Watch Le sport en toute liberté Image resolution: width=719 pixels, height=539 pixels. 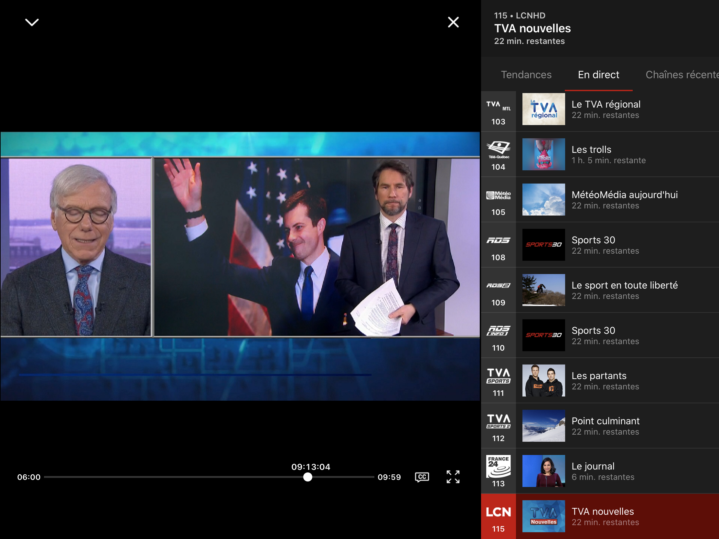[x=624, y=285]
